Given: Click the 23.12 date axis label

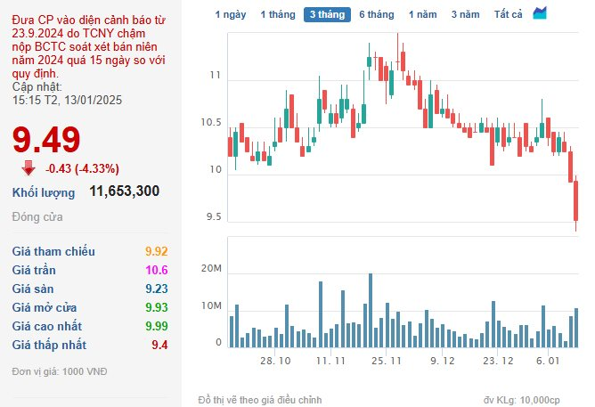Looking at the screenshot, I should 498,361.
